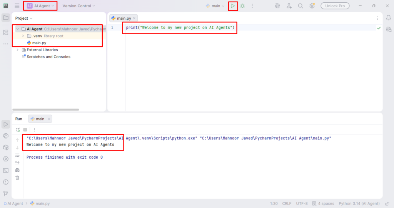Open the layers icon in the left sidebar

click(5, 148)
